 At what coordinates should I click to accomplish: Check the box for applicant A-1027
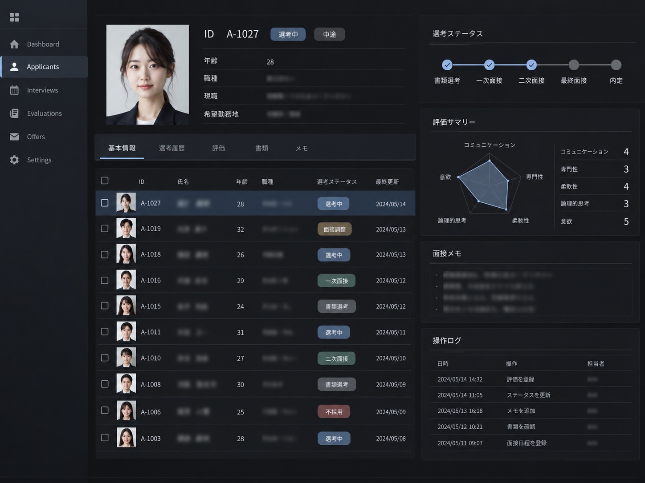point(105,203)
